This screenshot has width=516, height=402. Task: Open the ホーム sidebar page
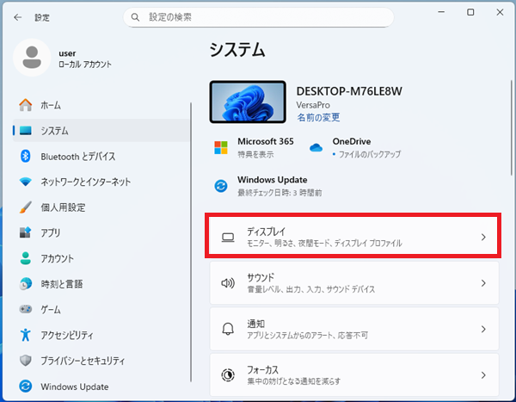coord(101,105)
